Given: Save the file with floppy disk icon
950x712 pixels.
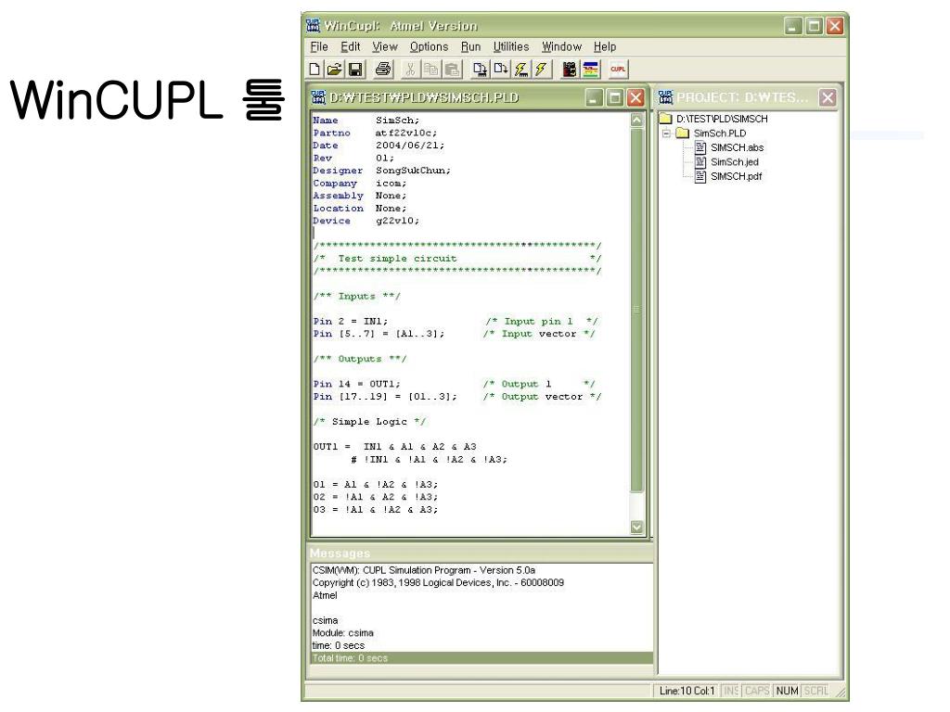Looking at the screenshot, I should [355, 69].
